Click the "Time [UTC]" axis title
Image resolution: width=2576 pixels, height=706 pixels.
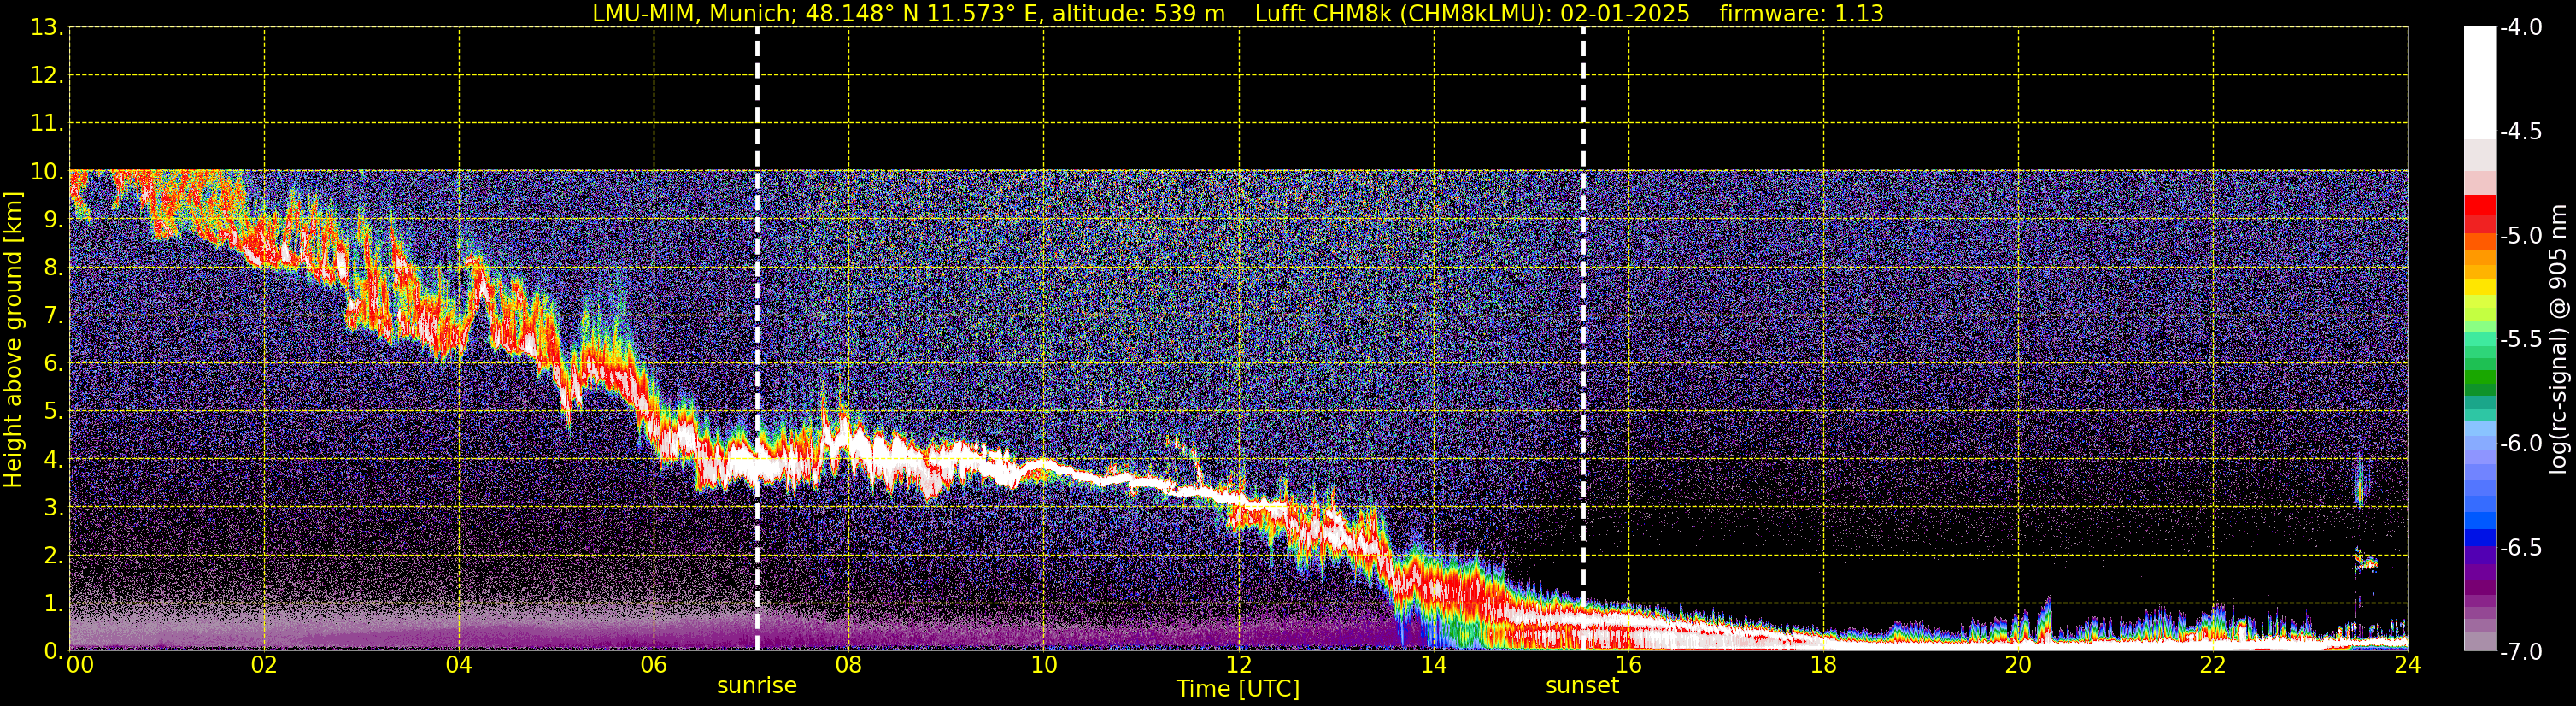[1238, 689]
